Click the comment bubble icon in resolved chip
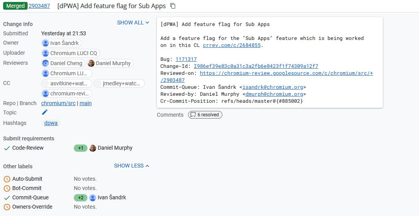419x216 pixels. (193, 115)
